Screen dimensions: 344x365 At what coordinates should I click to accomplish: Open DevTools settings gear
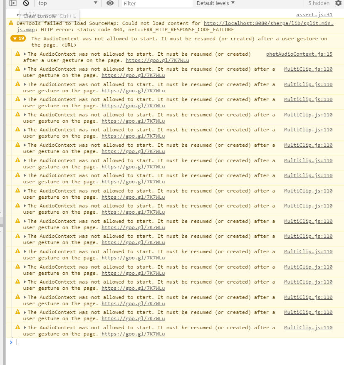pyautogui.click(x=338, y=3)
